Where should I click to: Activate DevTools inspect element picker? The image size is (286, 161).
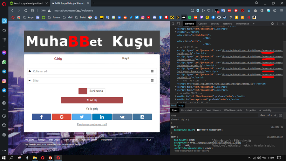pyautogui.click(x=173, y=24)
